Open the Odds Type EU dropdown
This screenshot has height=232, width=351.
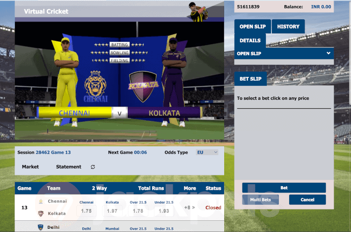pos(207,152)
